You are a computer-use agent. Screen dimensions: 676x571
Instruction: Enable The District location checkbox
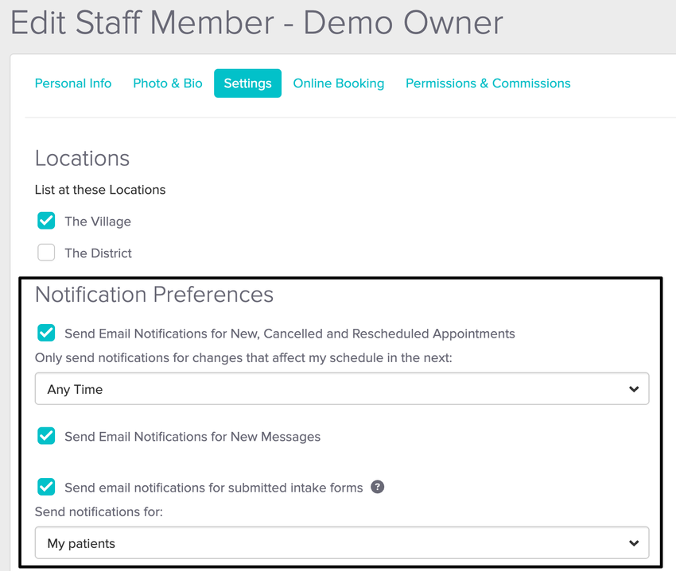46,253
